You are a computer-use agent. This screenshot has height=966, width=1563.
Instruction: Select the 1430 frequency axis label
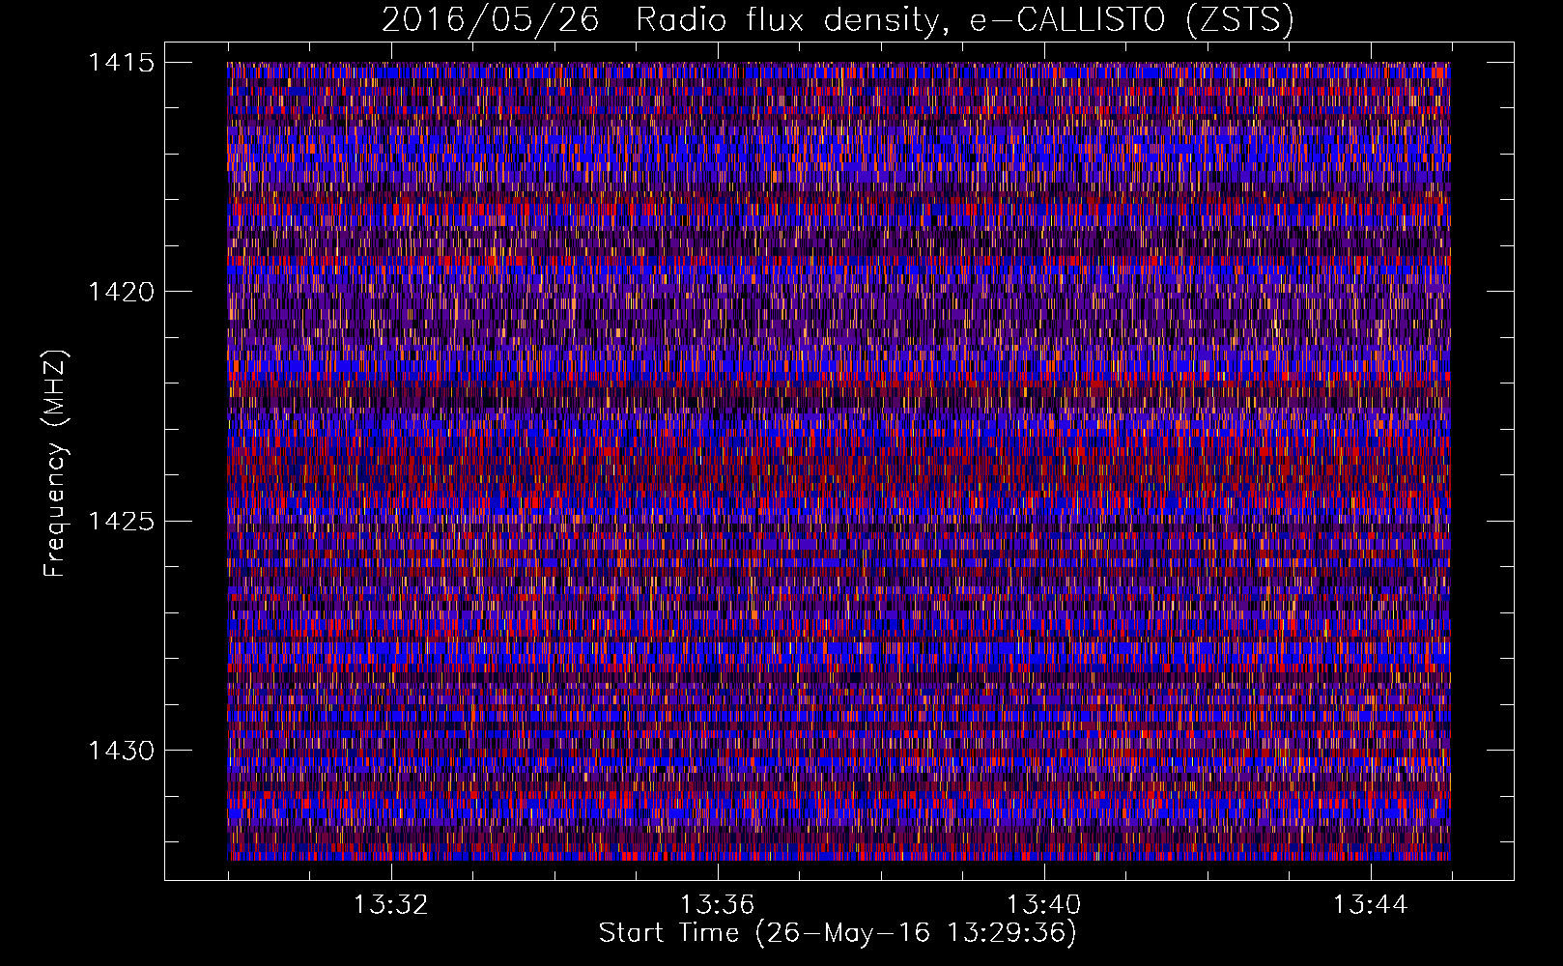[121, 751]
